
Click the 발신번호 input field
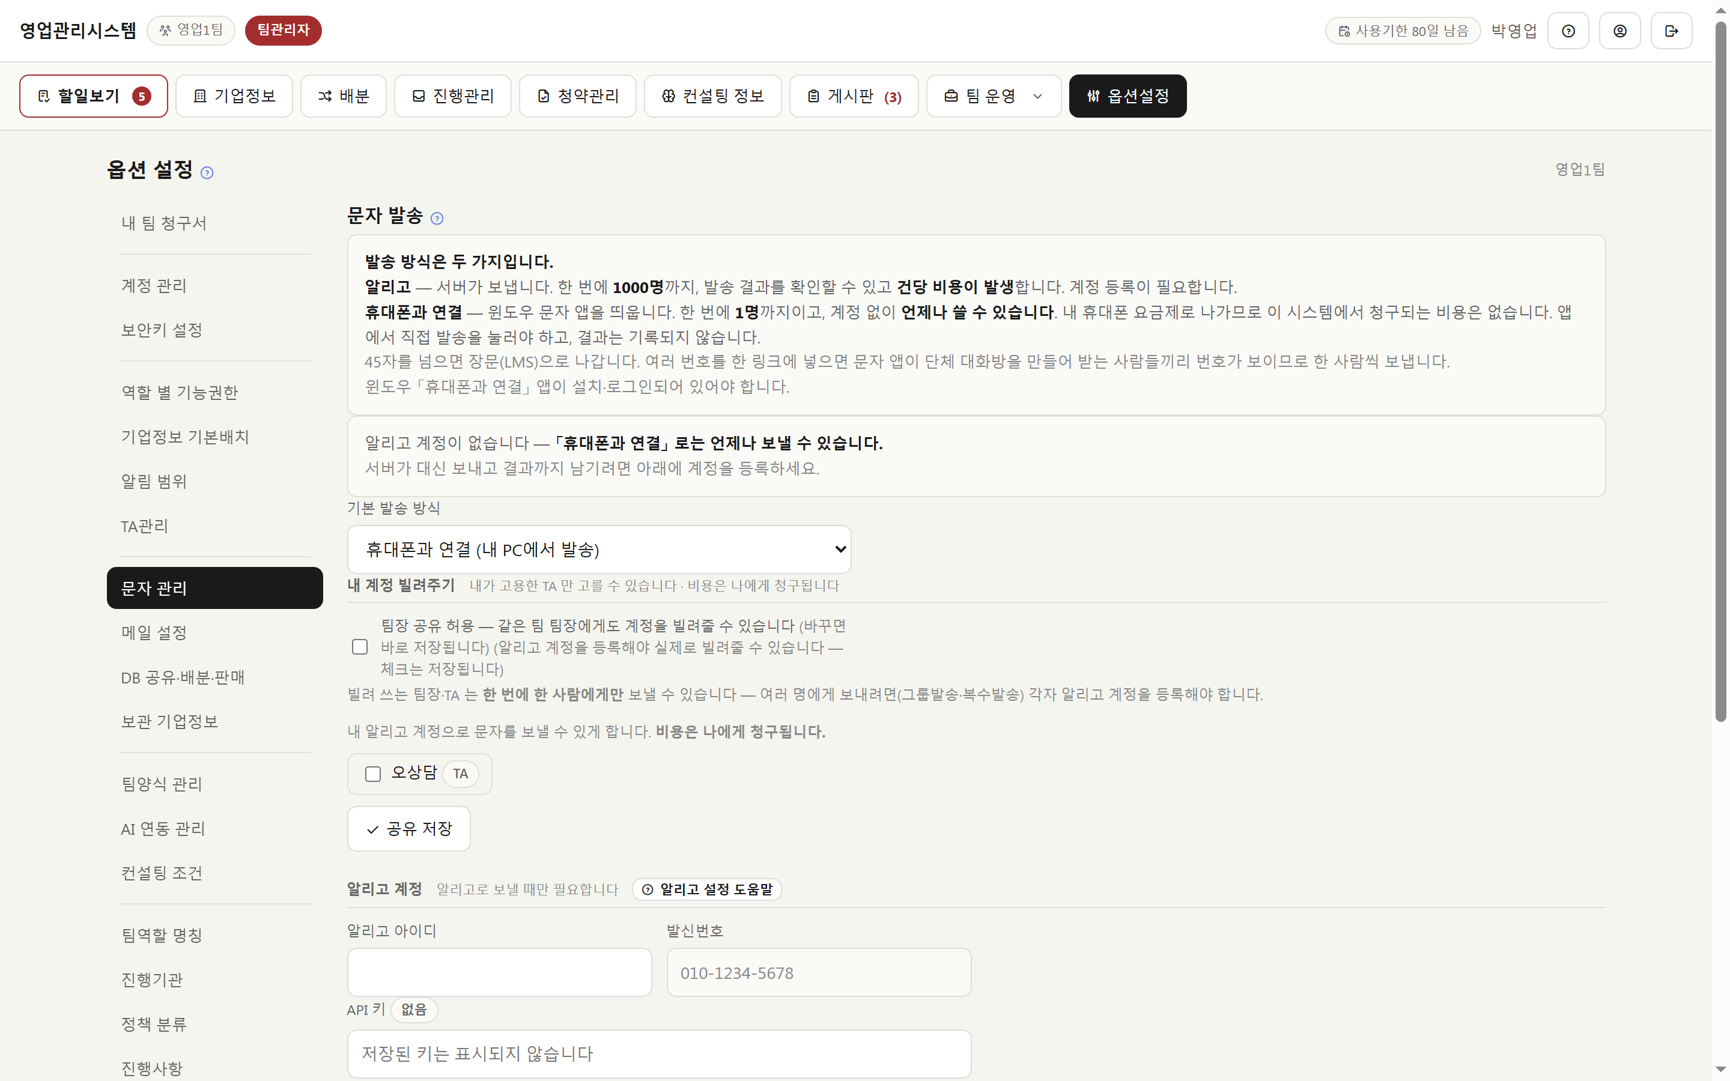click(819, 972)
